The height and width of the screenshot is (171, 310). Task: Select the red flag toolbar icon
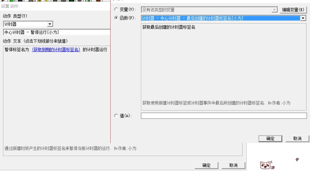(3, 1)
